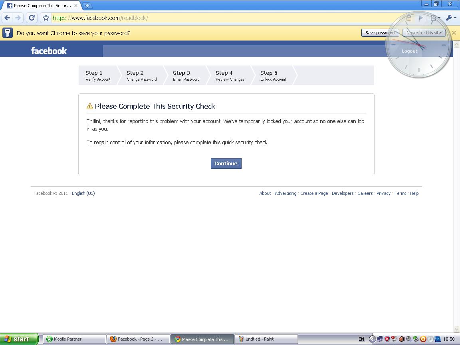The width and height of the screenshot is (460, 345).
Task: Click the small clock tray icon
Action: 430,339
